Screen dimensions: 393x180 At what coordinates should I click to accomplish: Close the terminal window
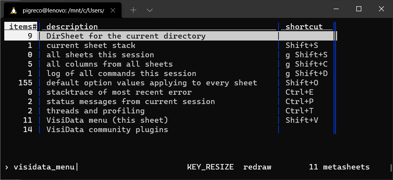point(380,9)
